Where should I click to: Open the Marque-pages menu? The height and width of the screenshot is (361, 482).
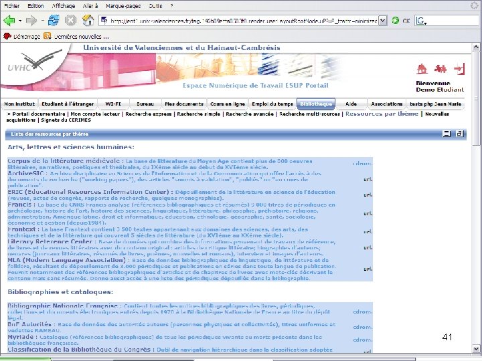(x=123, y=5)
